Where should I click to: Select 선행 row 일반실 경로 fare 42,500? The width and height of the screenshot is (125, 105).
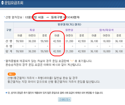click(82, 41)
